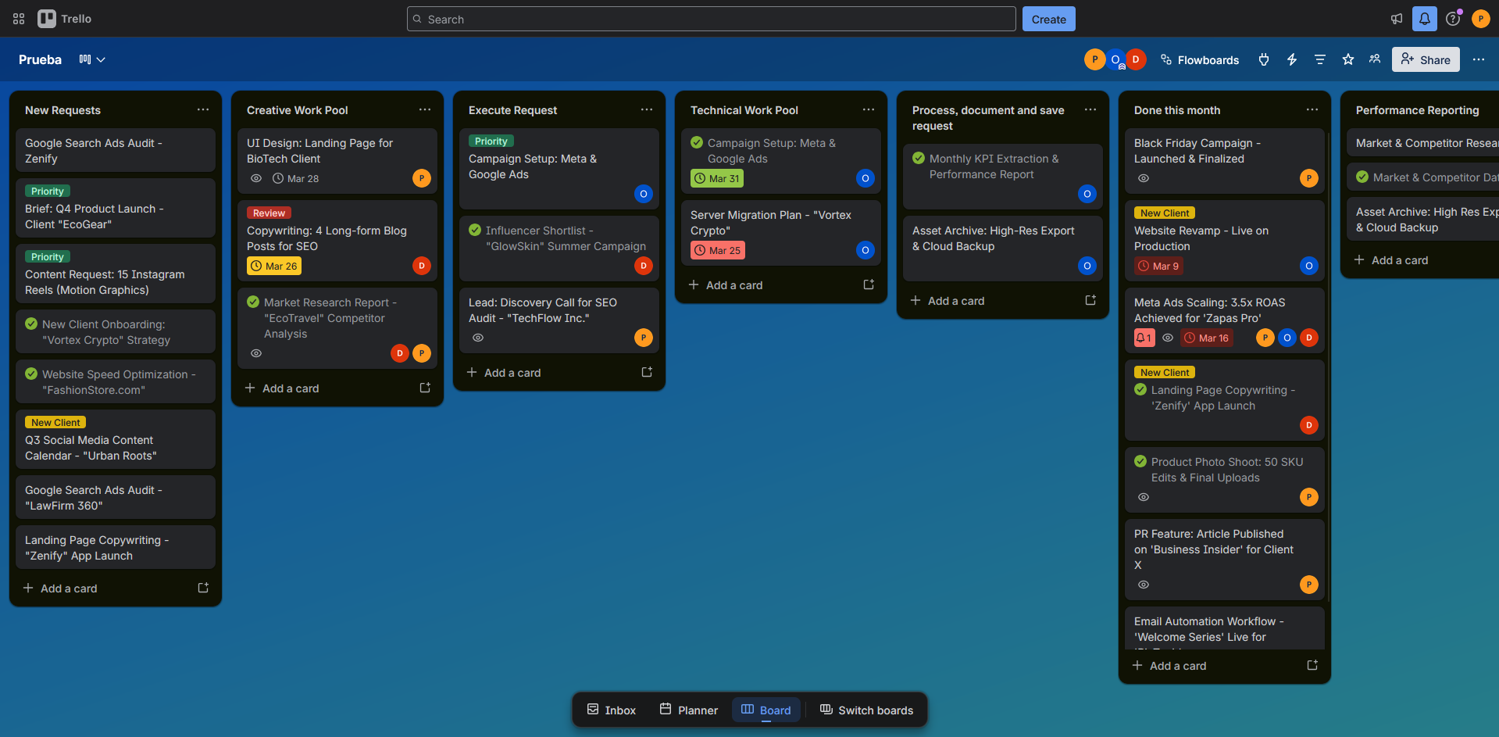
Task: Create card from template in Creative Work Pool
Action: coord(425,388)
